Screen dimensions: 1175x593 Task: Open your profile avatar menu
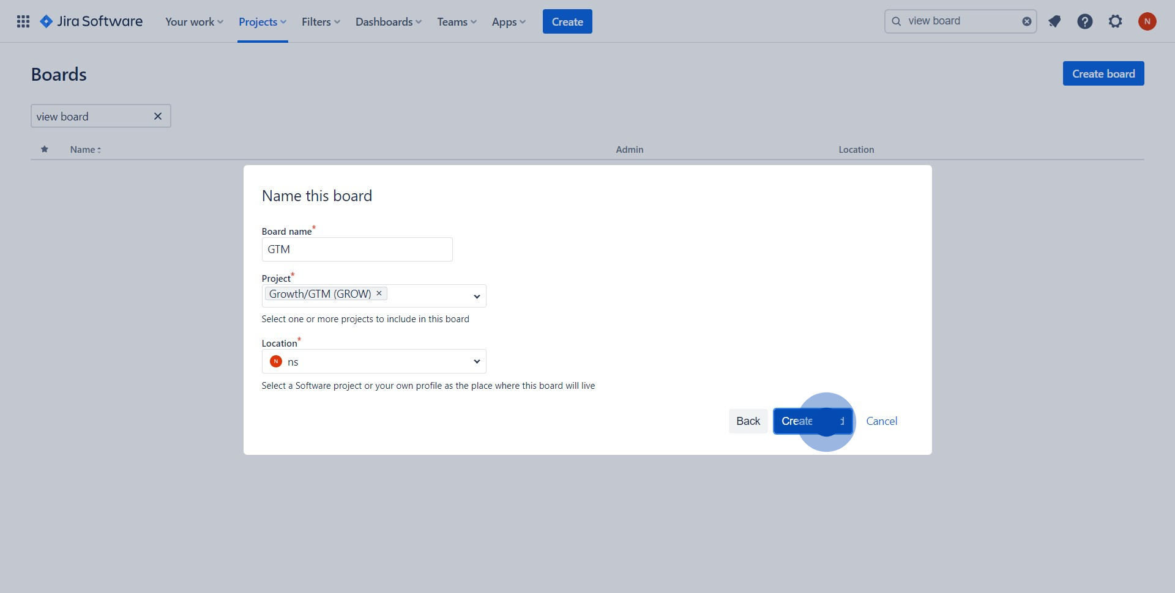click(1147, 21)
